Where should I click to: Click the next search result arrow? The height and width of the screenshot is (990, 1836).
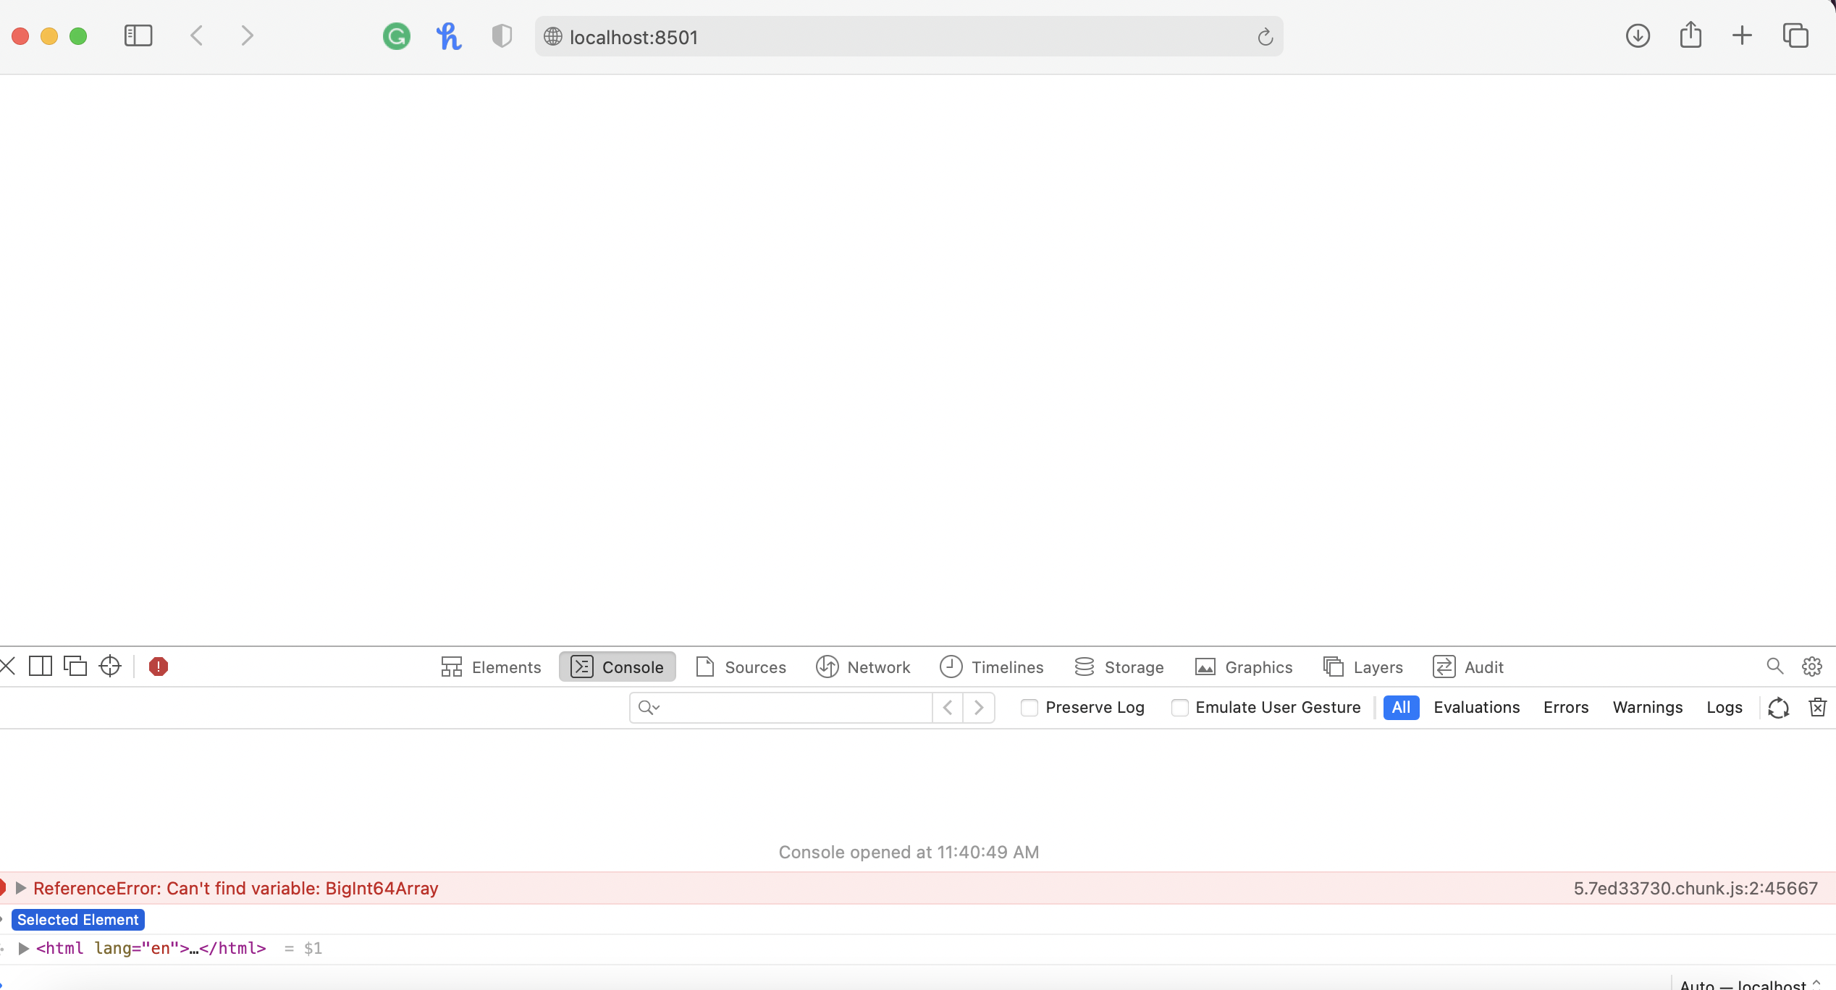pyautogui.click(x=979, y=707)
